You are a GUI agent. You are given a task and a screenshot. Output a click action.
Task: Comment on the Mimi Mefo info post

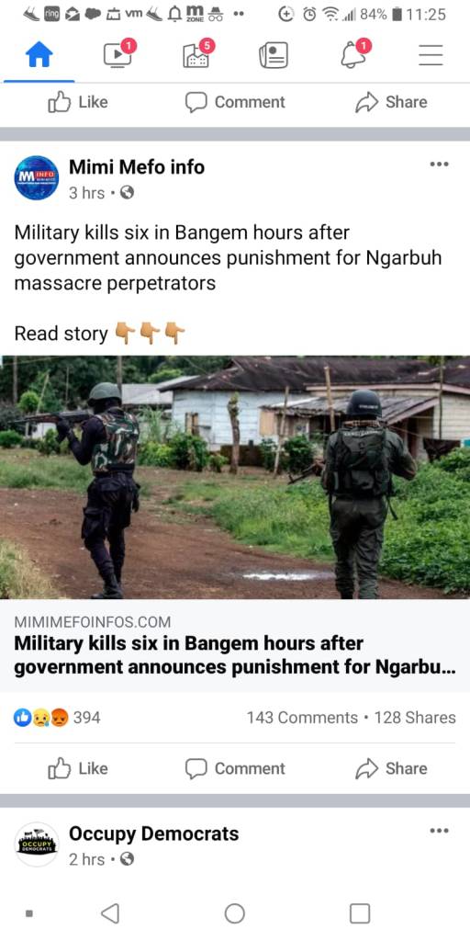point(235,769)
